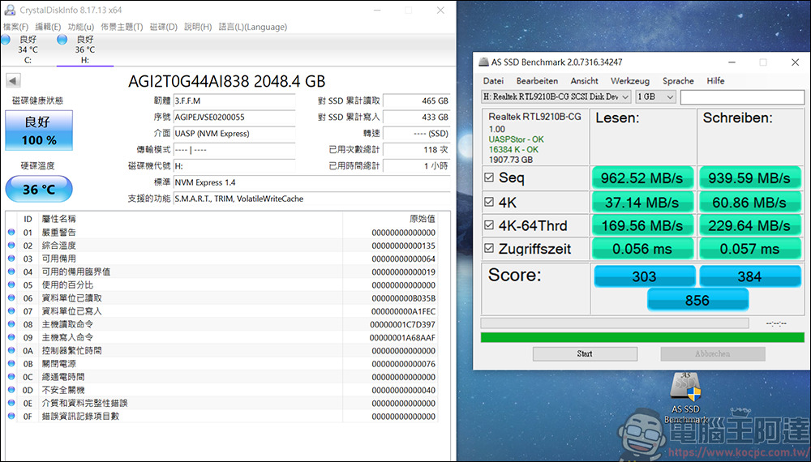Click the 良好 100 % health status button
Image resolution: width=811 pixels, height=462 pixels.
[x=39, y=130]
